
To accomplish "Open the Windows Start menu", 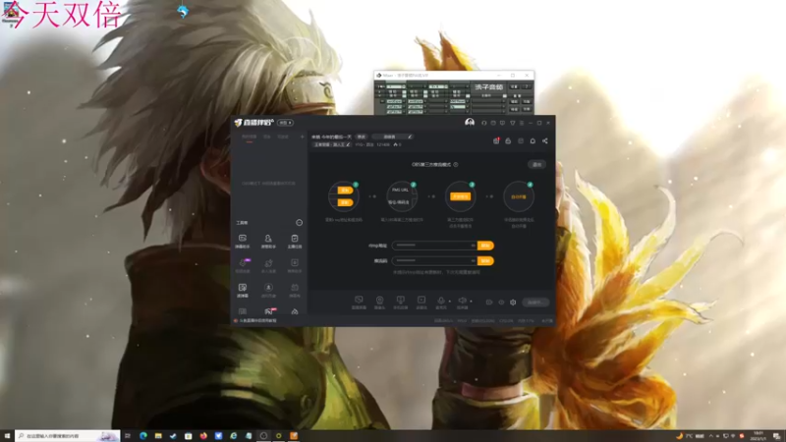I will click(7, 436).
